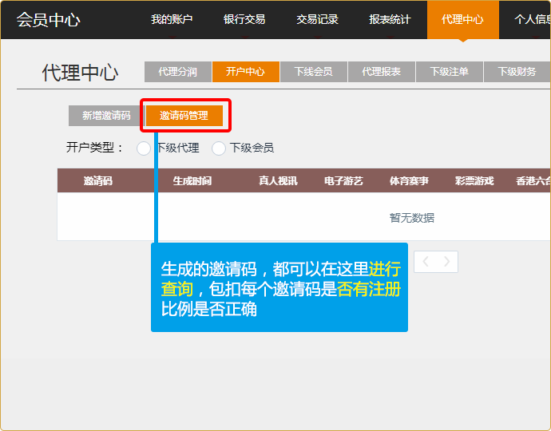The width and height of the screenshot is (551, 431).
Task: Click the 邀请码管理 button
Action: pos(184,116)
